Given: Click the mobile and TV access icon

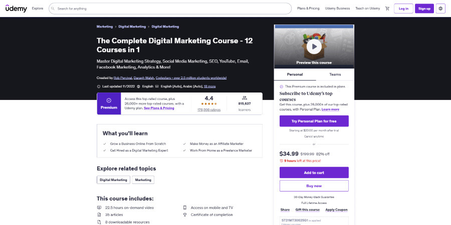Looking at the screenshot, I should click(x=184, y=207).
